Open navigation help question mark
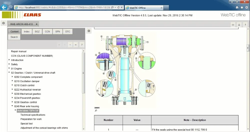This screenshot has width=250, height=132. pyautogui.click(x=82, y=45)
